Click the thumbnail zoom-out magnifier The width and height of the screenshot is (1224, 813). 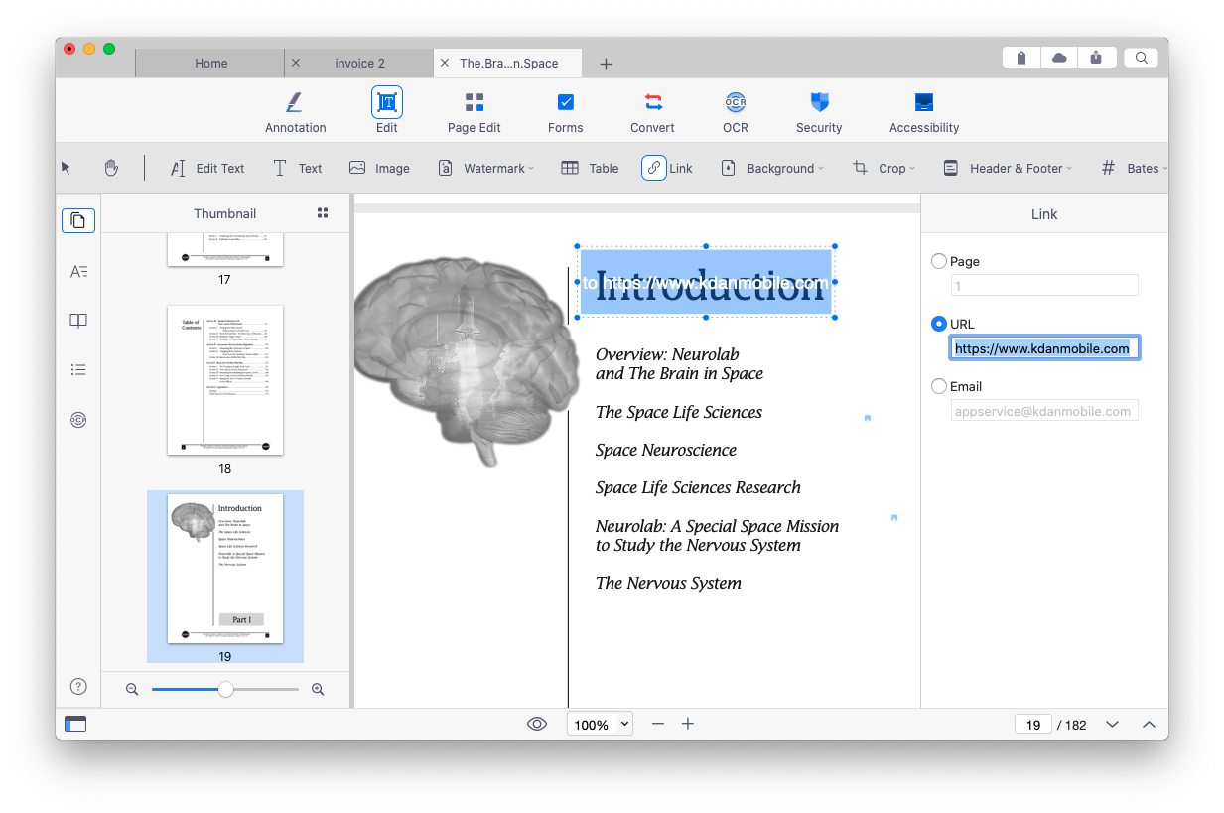(x=132, y=689)
